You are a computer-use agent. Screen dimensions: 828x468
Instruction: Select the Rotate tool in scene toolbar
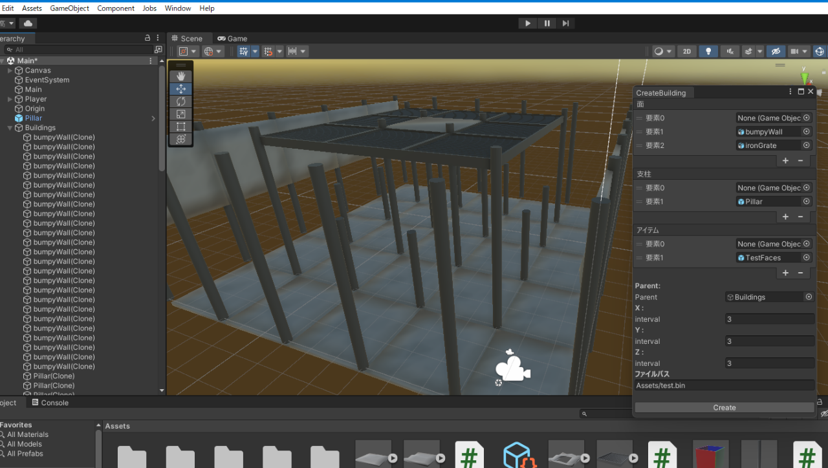(x=180, y=101)
